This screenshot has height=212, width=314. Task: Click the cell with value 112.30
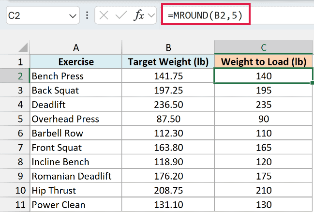pyautogui.click(x=168, y=133)
